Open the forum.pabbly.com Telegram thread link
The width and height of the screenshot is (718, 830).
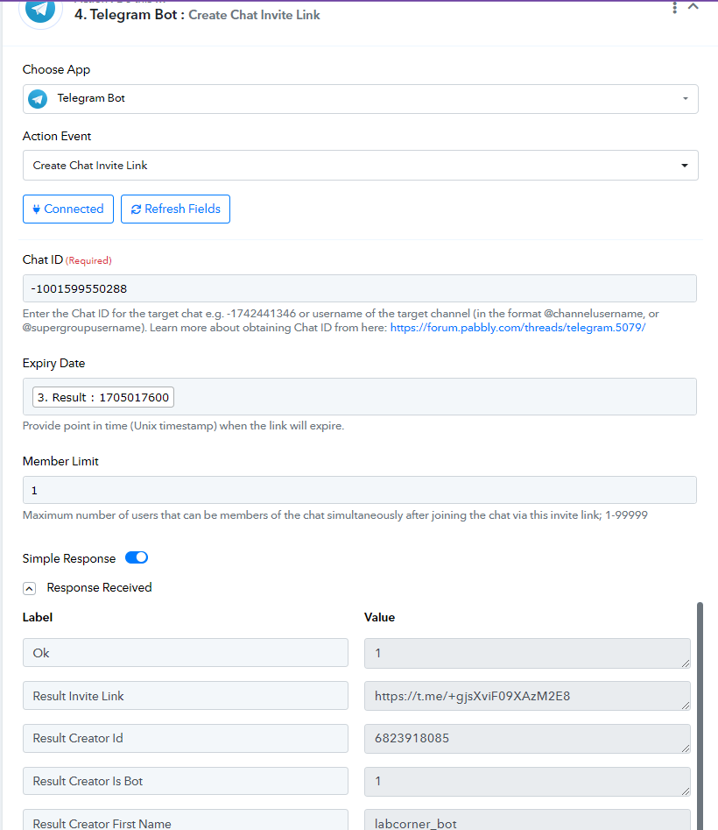tap(517, 328)
